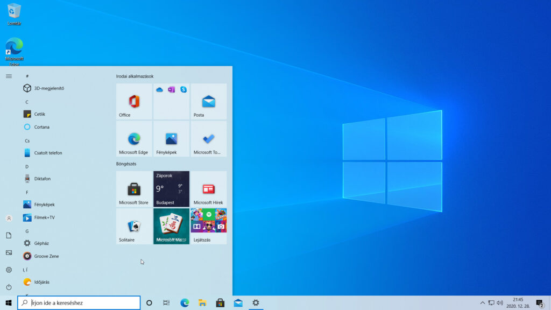The height and width of the screenshot is (310, 551).
Task: Open Diktafon from the app list
Action: [x=65, y=179]
